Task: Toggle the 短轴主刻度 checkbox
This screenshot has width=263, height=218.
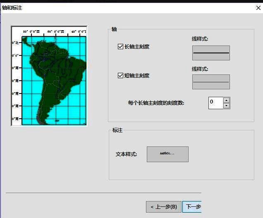Action: click(x=121, y=76)
